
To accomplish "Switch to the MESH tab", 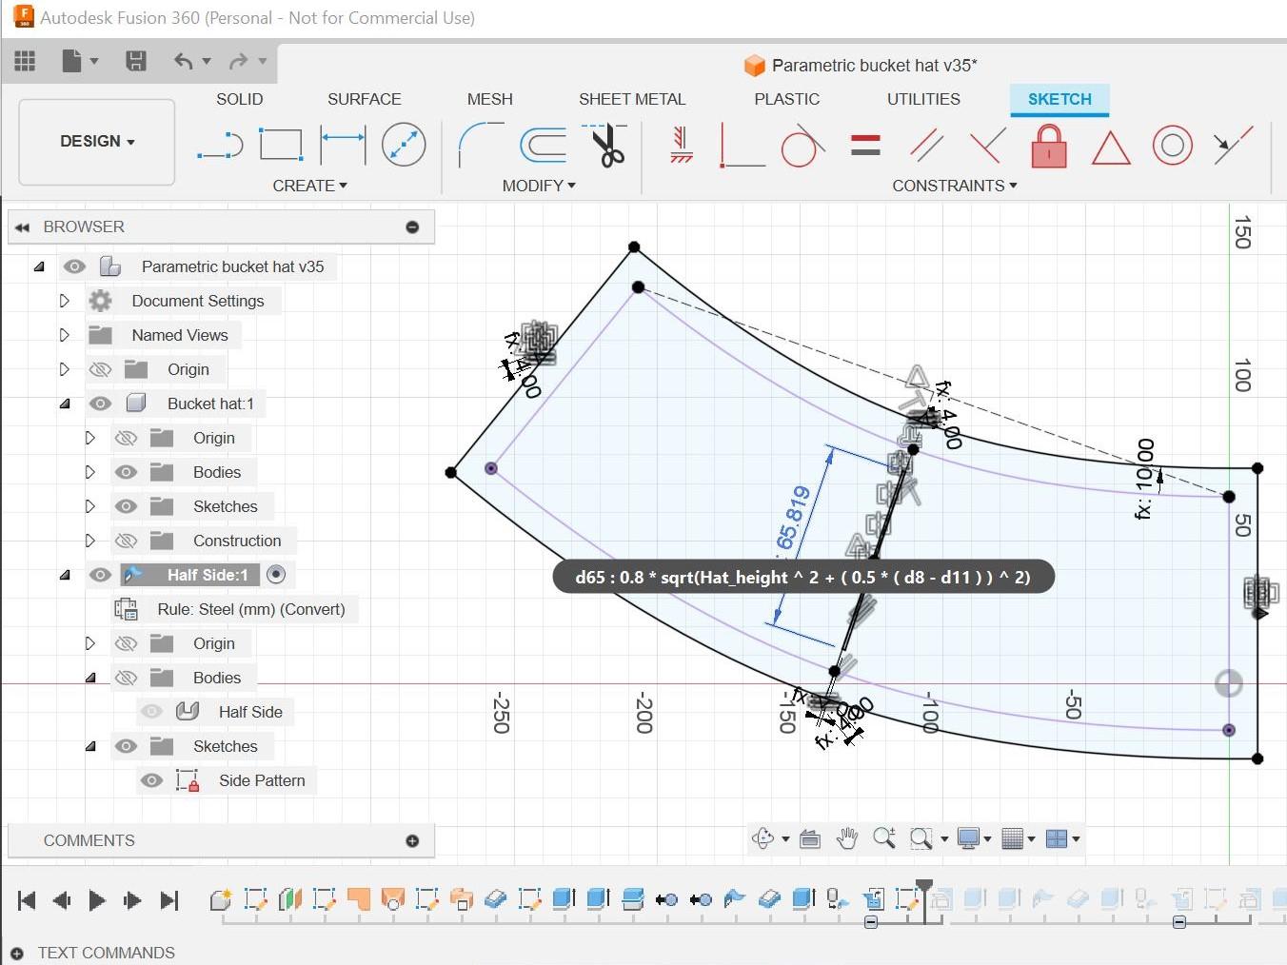I will coord(490,99).
